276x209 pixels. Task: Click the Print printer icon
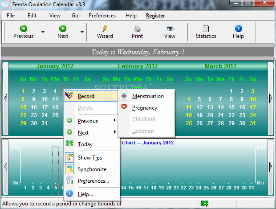point(137,29)
